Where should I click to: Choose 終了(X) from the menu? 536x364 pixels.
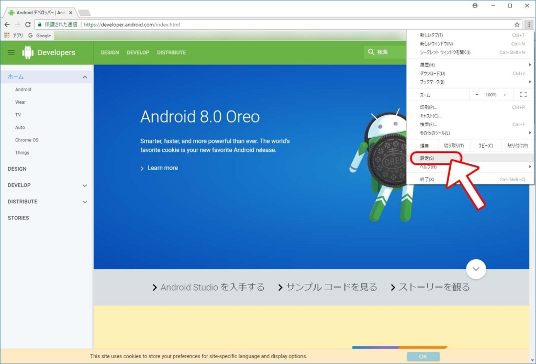pyautogui.click(x=471, y=179)
